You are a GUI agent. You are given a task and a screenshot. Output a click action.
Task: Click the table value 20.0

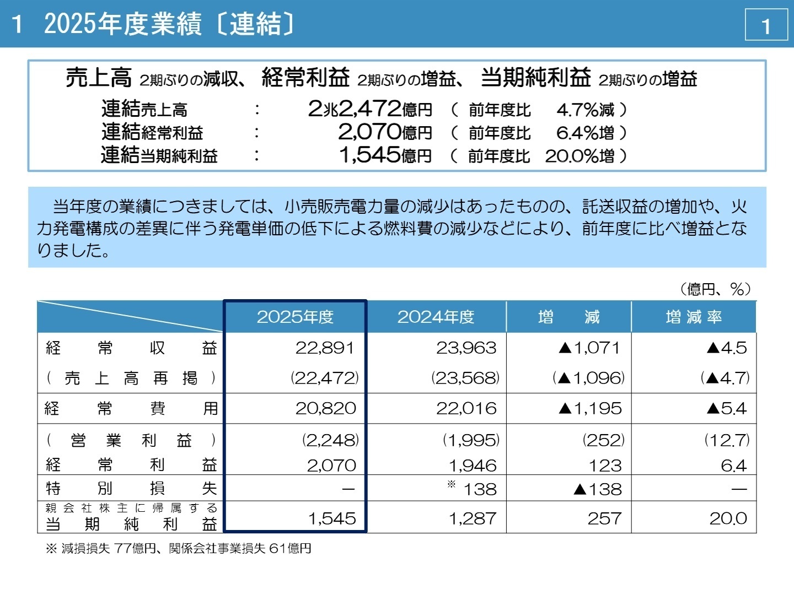(x=728, y=518)
